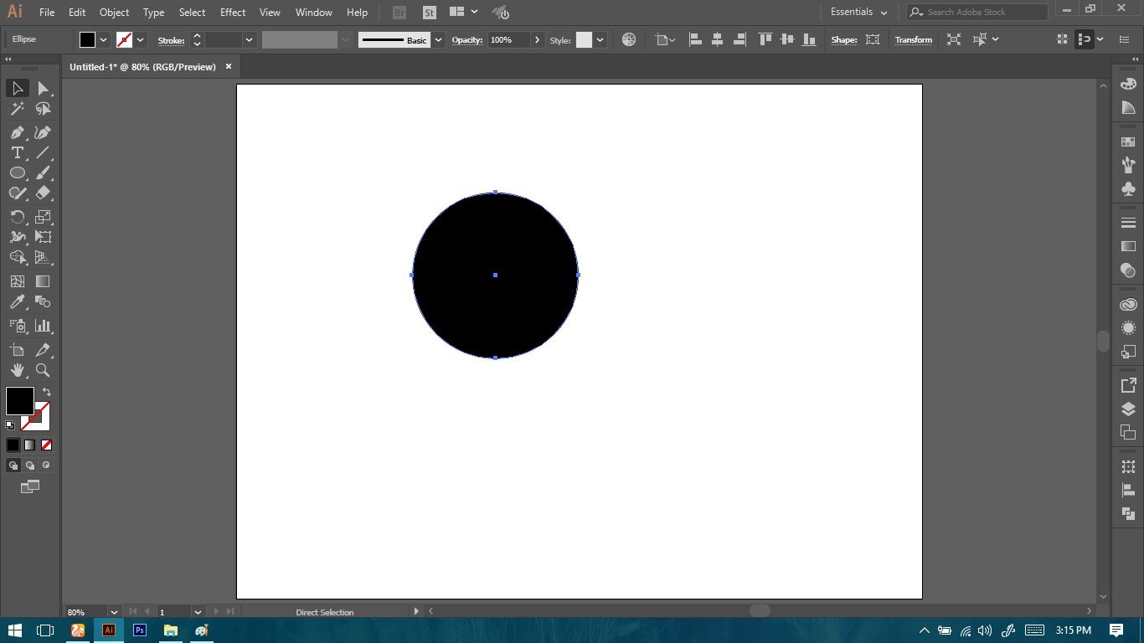Select the Column Graph tool

(x=43, y=326)
